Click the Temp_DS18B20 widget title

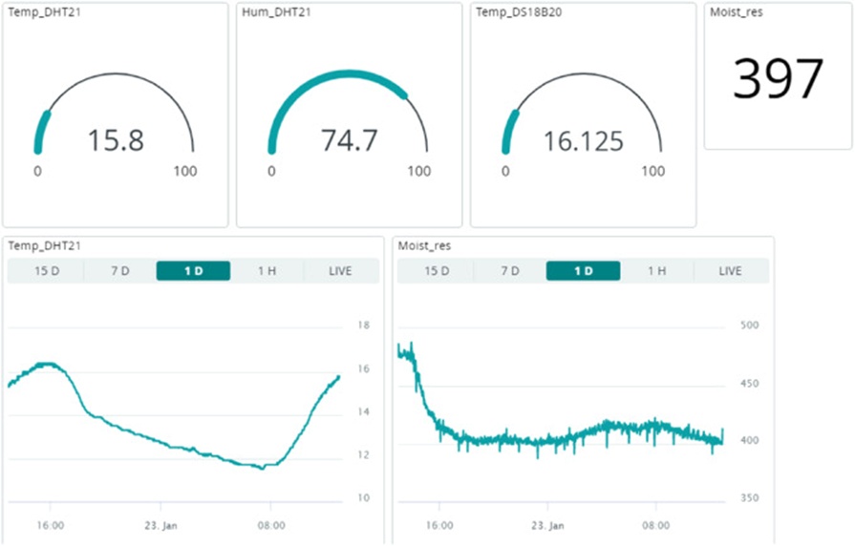tap(519, 12)
